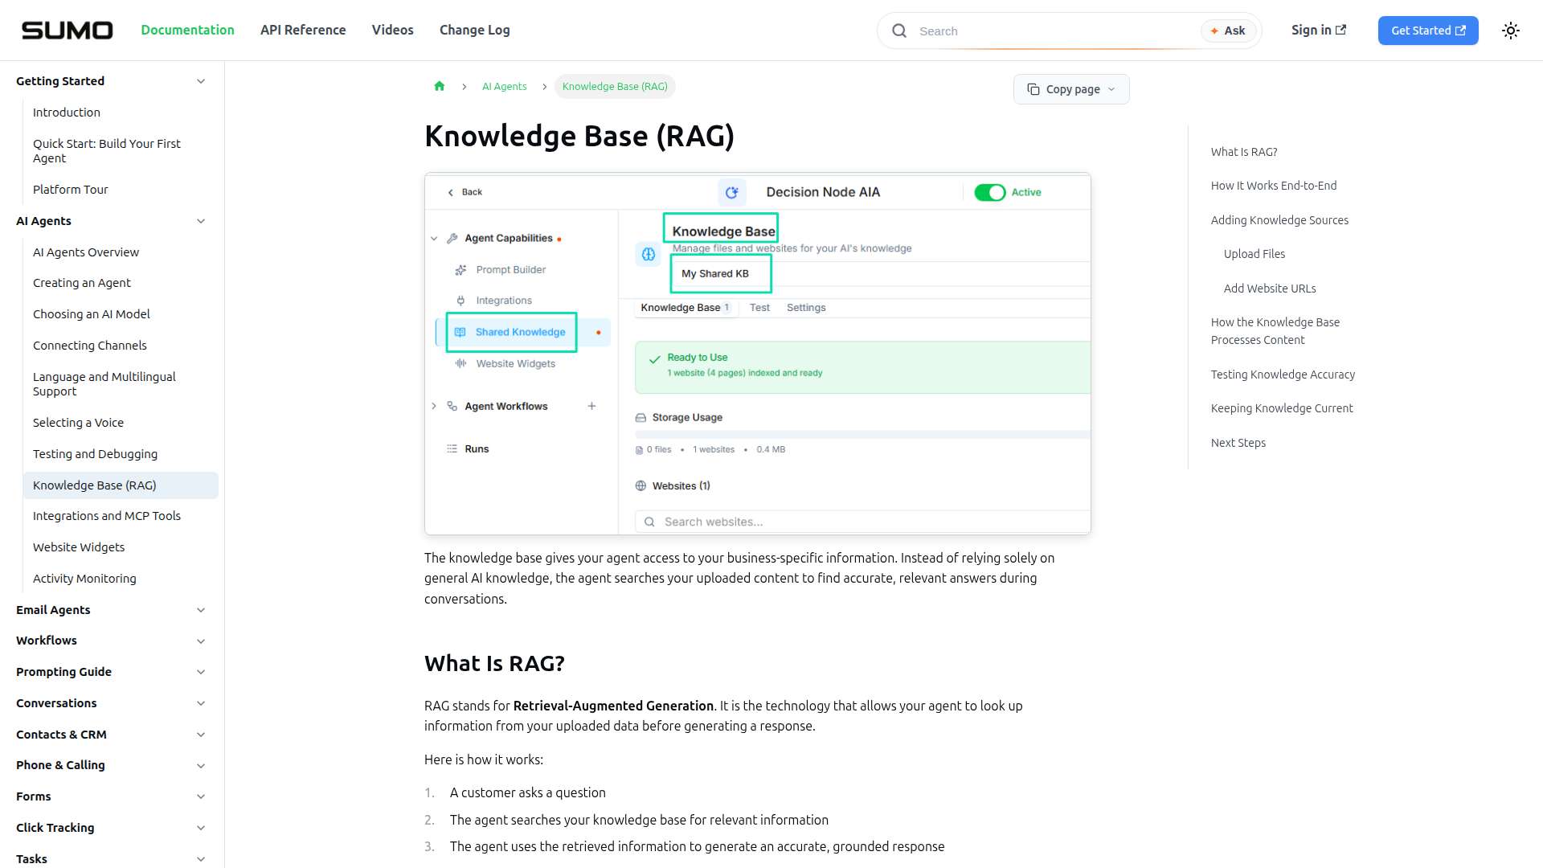
Task: Open the API Reference tab
Action: pyautogui.click(x=303, y=30)
